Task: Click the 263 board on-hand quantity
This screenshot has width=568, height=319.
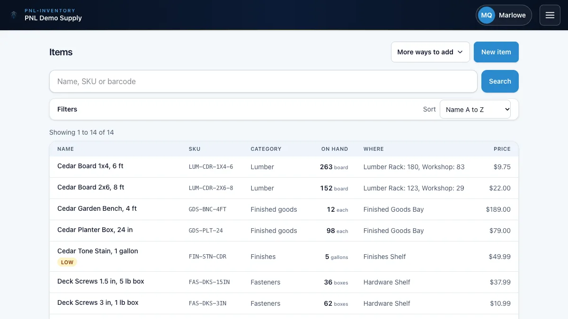Action: click(x=334, y=167)
